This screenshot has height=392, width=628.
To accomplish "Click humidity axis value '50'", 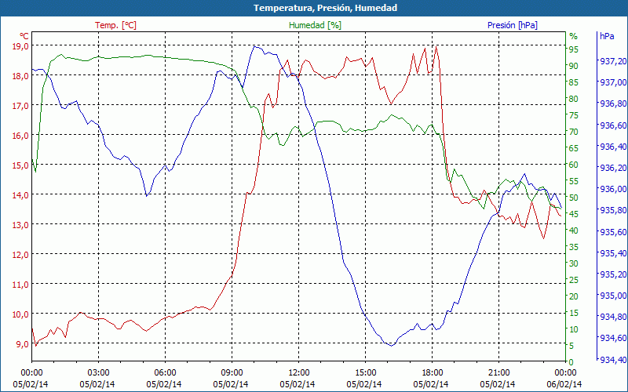I will coord(574,198).
